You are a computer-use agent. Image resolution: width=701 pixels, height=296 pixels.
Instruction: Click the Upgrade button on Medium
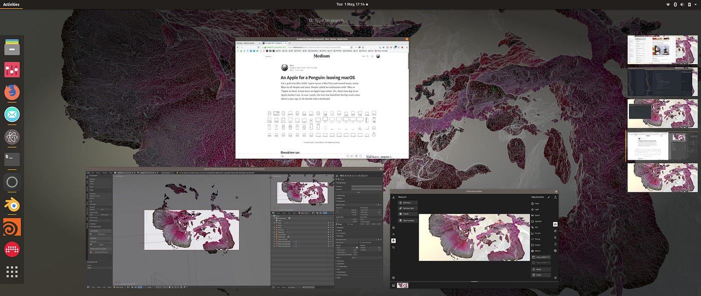click(x=268, y=56)
